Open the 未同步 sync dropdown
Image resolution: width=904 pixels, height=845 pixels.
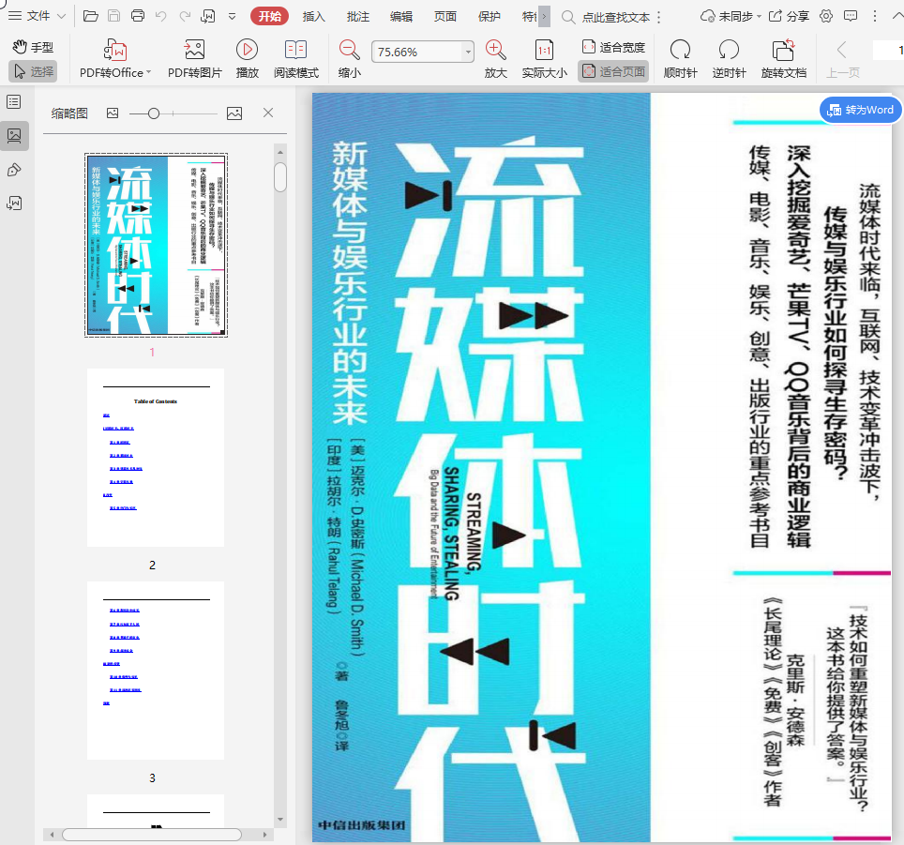click(731, 16)
